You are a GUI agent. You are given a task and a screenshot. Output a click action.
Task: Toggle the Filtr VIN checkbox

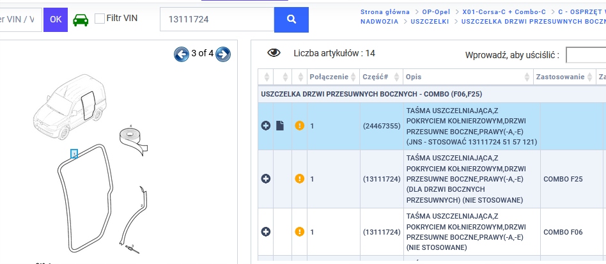(x=100, y=19)
